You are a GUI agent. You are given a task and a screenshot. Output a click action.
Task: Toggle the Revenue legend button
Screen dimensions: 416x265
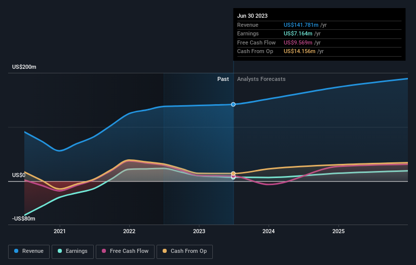coord(29,251)
